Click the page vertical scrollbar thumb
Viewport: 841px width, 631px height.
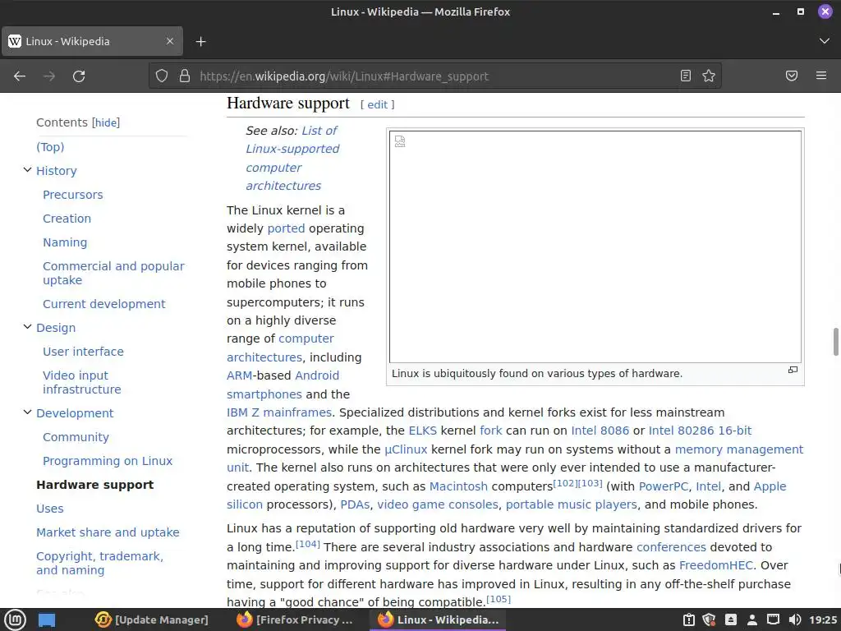click(x=835, y=342)
